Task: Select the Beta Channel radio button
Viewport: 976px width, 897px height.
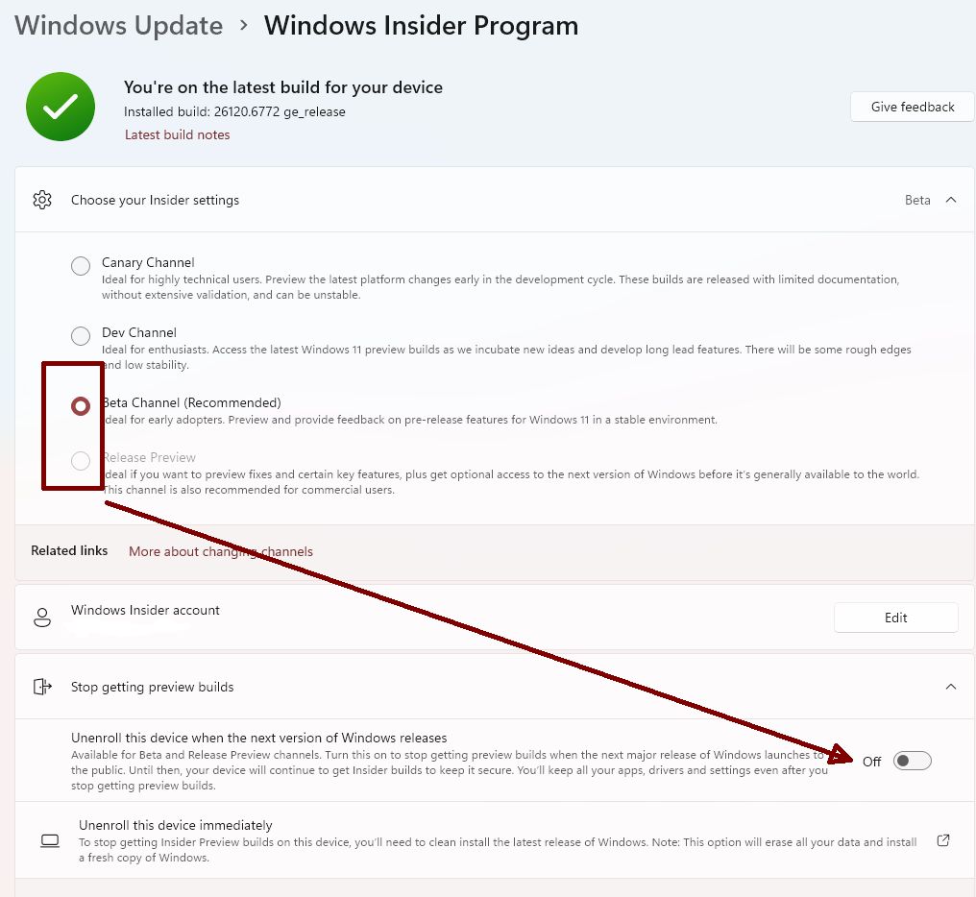Action: click(81, 406)
